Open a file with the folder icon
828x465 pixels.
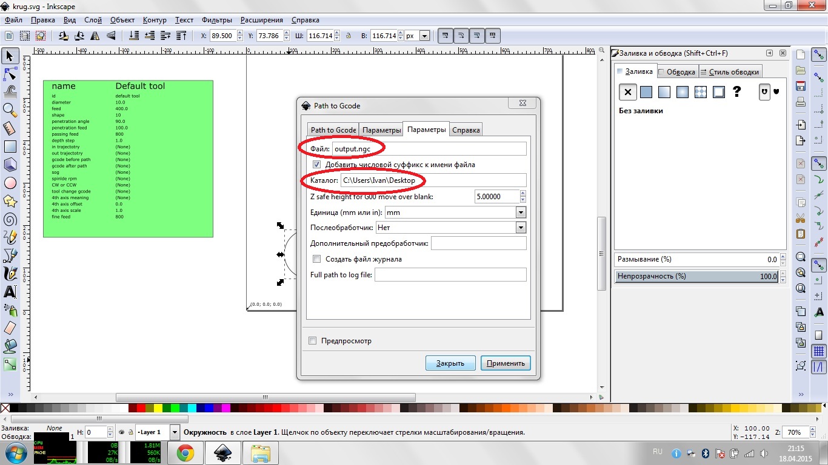(801, 70)
